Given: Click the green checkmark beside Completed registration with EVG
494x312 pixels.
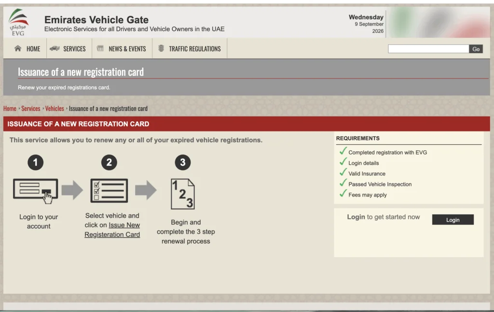Looking at the screenshot, I should [x=343, y=151].
